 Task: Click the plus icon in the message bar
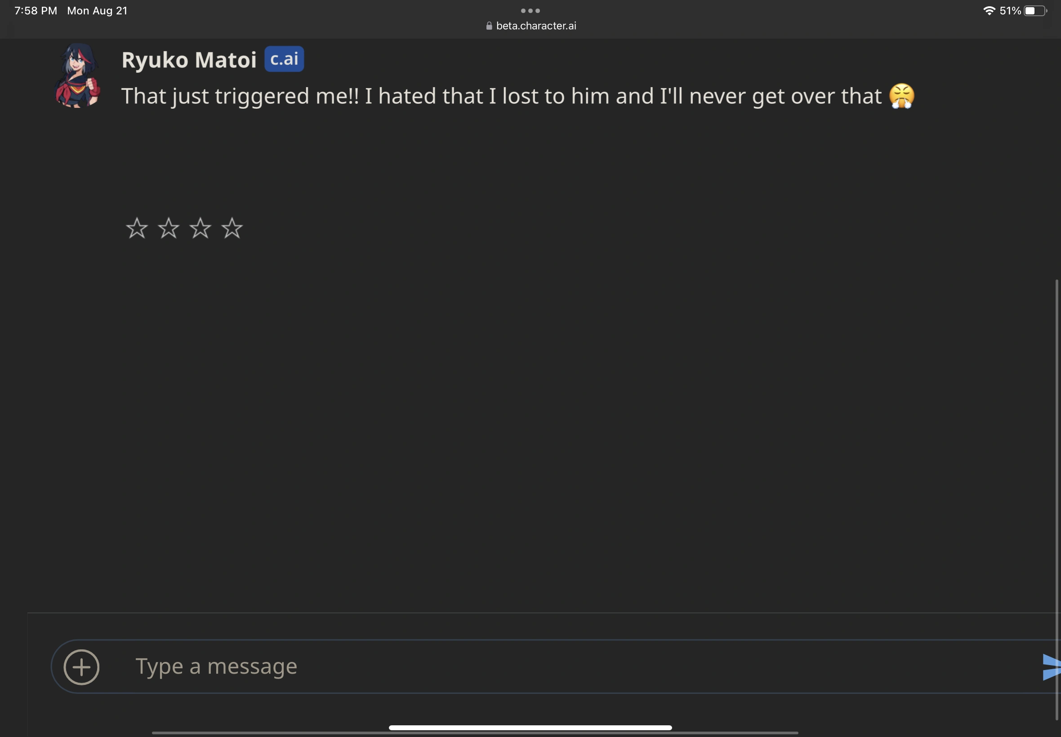81,667
